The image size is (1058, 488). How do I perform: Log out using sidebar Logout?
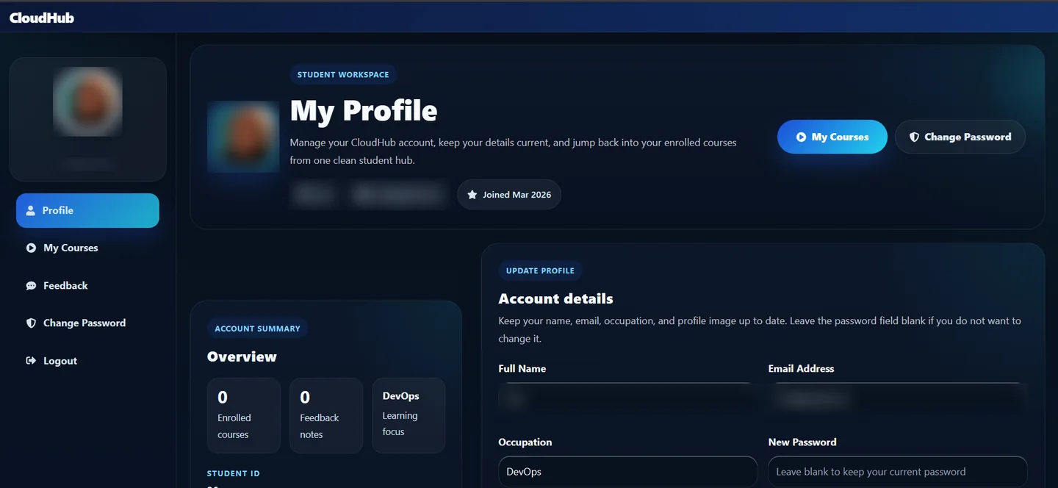coord(87,361)
